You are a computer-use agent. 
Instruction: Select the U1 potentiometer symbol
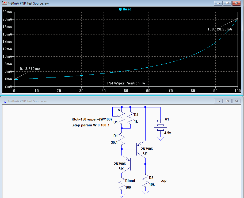121,118
